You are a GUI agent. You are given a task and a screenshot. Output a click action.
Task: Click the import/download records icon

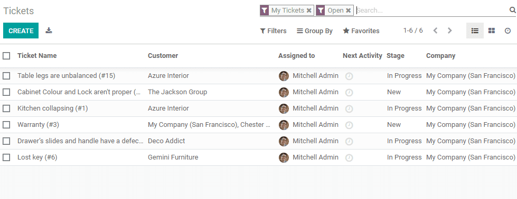pos(49,31)
